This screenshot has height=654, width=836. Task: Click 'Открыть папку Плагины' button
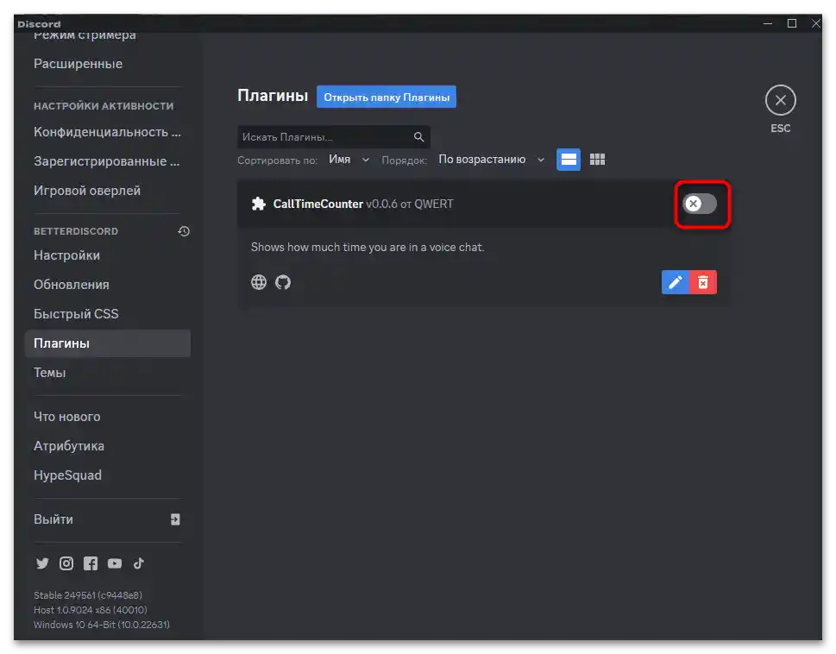tap(387, 97)
